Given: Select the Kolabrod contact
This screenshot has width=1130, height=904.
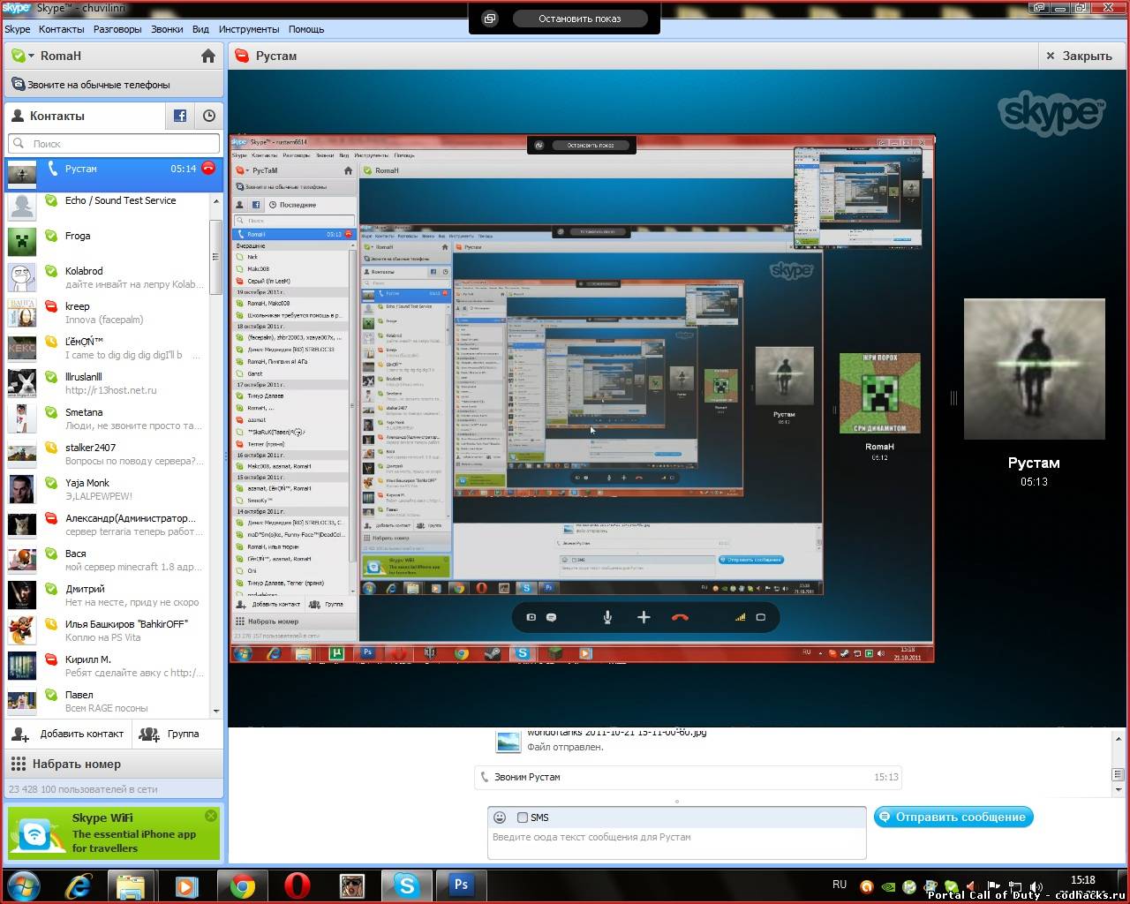Looking at the screenshot, I should tap(107, 277).
